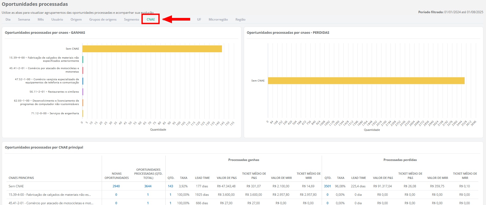Select the Grupos de origens tab
486x205 pixels.
pos(103,20)
